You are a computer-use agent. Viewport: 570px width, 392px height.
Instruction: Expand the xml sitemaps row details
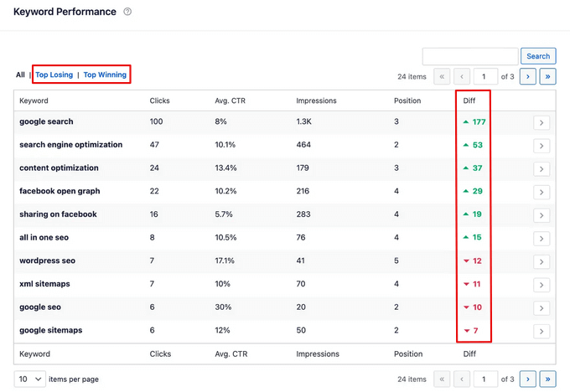541,286
